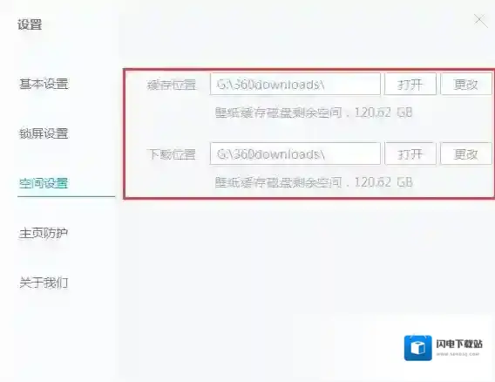
Task: Click the website URL below 闪电下载站
Action: 458,354
